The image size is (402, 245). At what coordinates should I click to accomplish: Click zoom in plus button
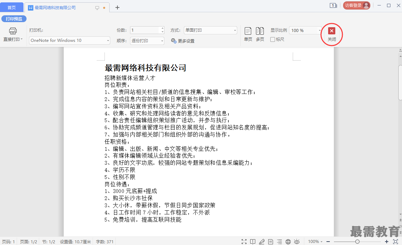pos(387,242)
